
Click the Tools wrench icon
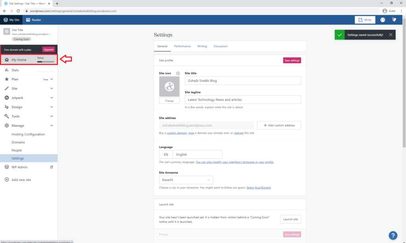[7, 116]
